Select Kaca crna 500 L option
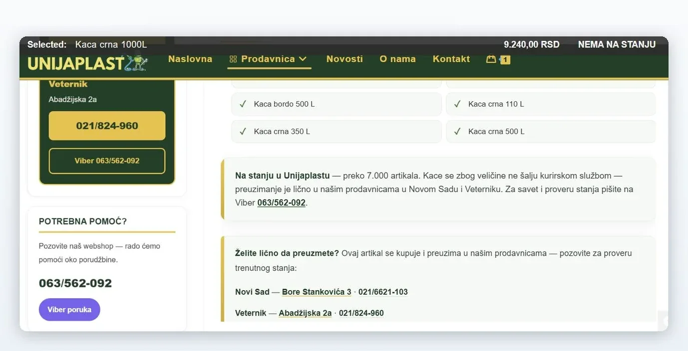Viewport: 688px width, 351px height. [x=551, y=132]
